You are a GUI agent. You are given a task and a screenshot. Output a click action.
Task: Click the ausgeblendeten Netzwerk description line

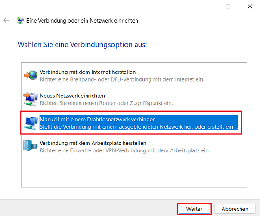point(139,127)
